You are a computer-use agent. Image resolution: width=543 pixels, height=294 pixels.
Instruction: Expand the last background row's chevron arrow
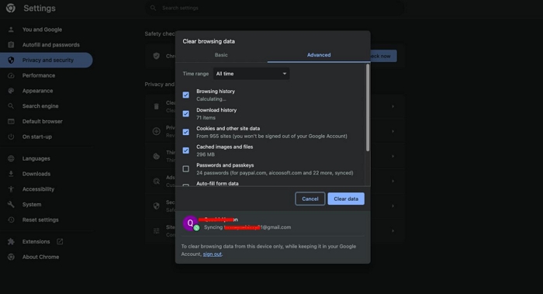[393, 230]
